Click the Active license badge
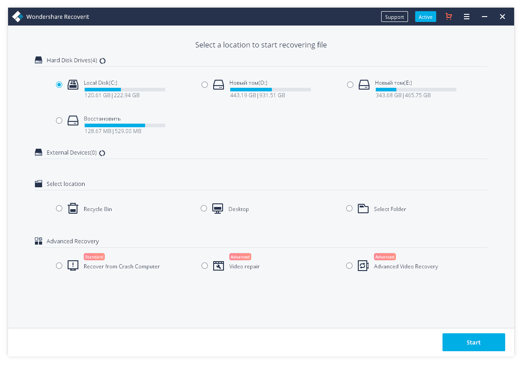 coord(425,16)
